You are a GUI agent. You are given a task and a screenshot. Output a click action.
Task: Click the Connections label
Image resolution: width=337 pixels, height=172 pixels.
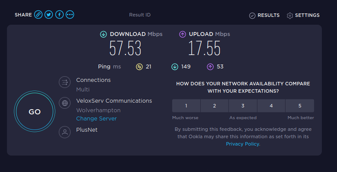(x=93, y=80)
